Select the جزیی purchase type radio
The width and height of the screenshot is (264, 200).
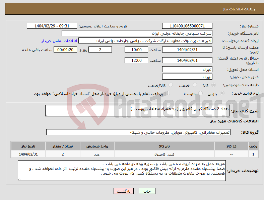222,93
